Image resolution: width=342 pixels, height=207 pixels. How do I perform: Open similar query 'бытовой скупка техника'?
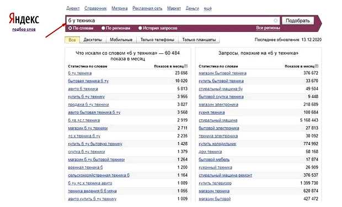click(x=221, y=97)
